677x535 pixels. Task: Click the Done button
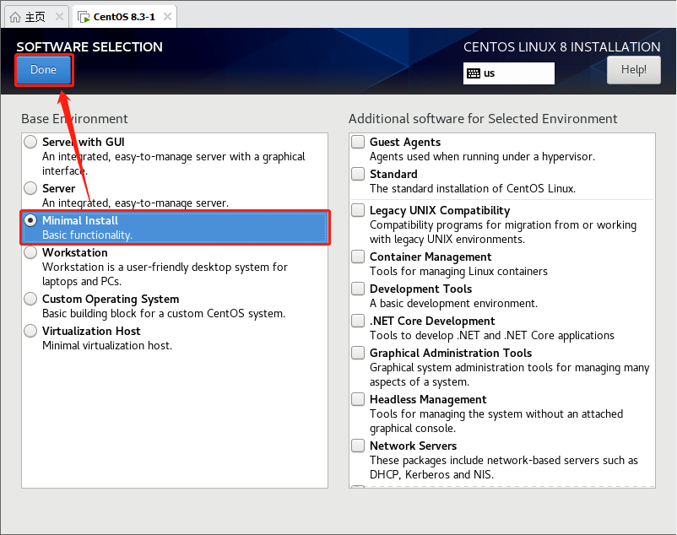[x=44, y=70]
